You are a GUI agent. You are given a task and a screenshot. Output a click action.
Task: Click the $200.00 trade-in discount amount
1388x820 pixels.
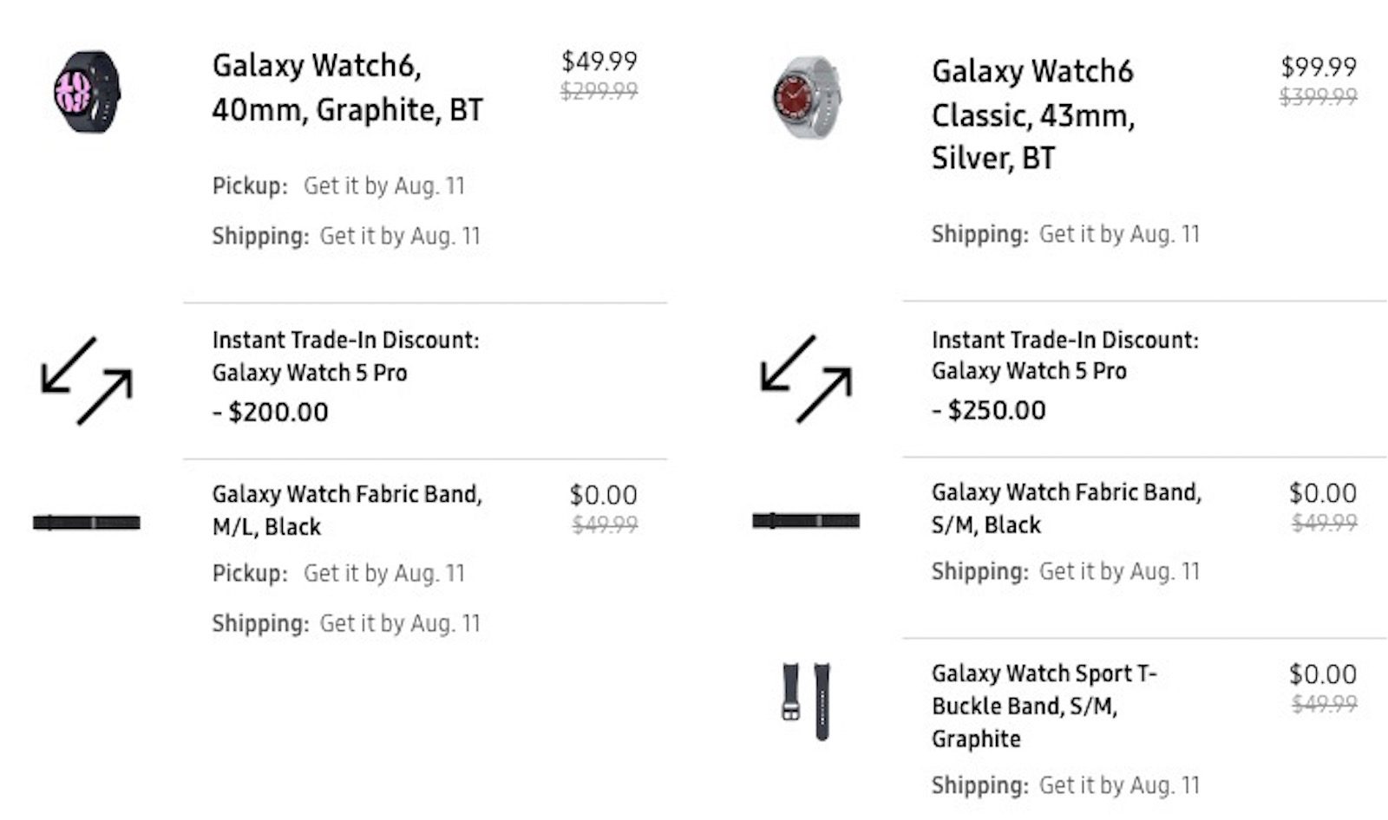278,412
